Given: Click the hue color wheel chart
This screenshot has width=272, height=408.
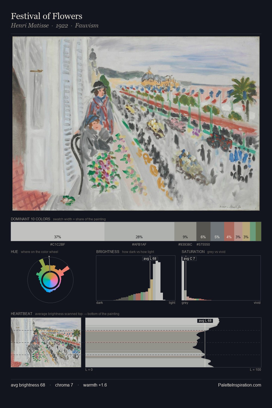Looking at the screenshot, I should pos(50,279).
